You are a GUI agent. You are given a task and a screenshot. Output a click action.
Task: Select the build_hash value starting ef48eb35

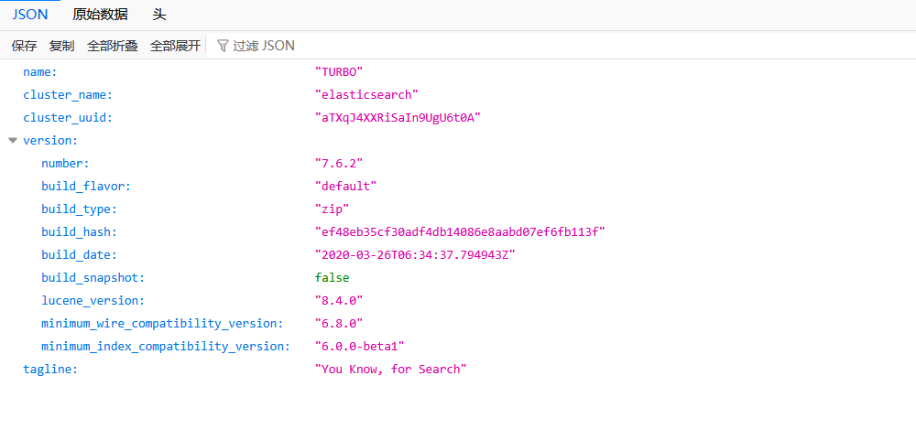pyautogui.click(x=459, y=232)
